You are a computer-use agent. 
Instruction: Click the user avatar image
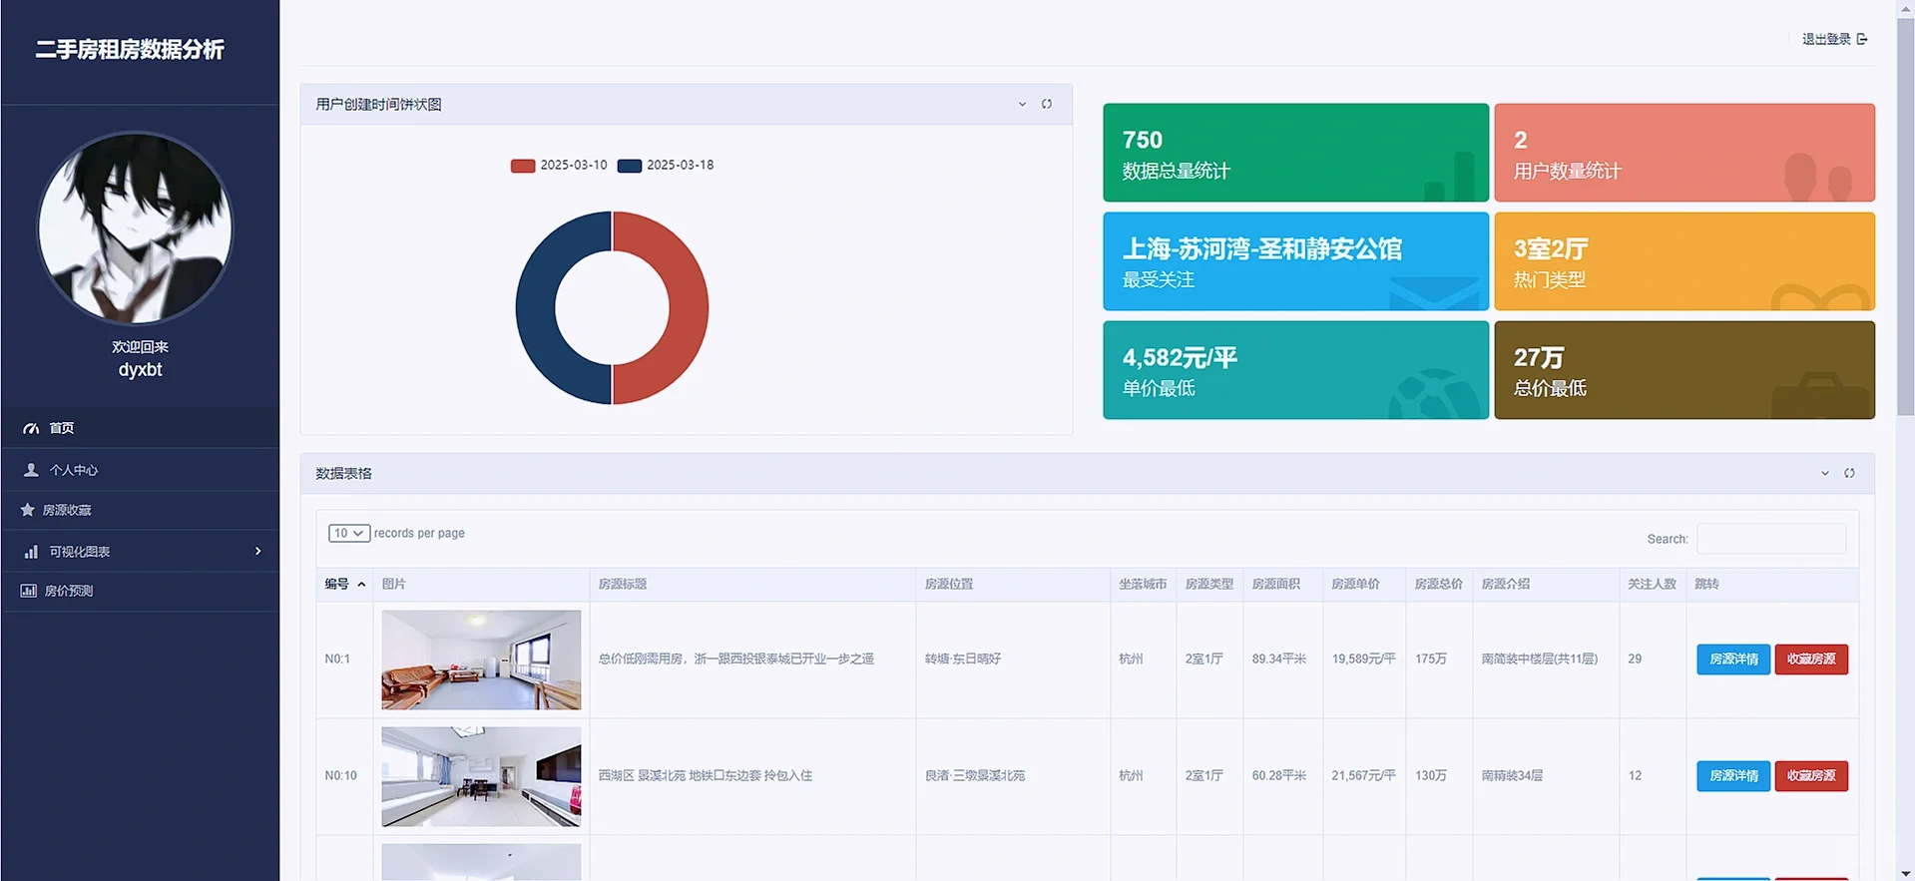tap(135, 227)
